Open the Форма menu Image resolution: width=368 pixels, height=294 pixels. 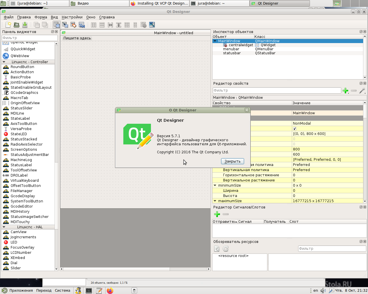pyautogui.click(x=41, y=17)
